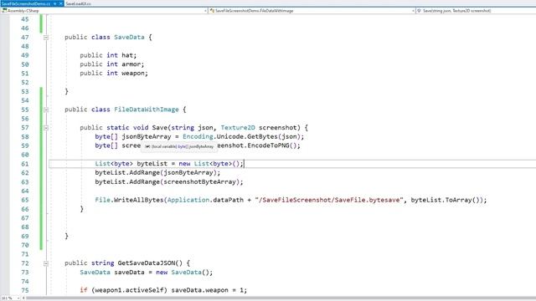The height and width of the screenshot is (301, 536).
Task: Collapse the Save method region
Action: tap(46, 128)
